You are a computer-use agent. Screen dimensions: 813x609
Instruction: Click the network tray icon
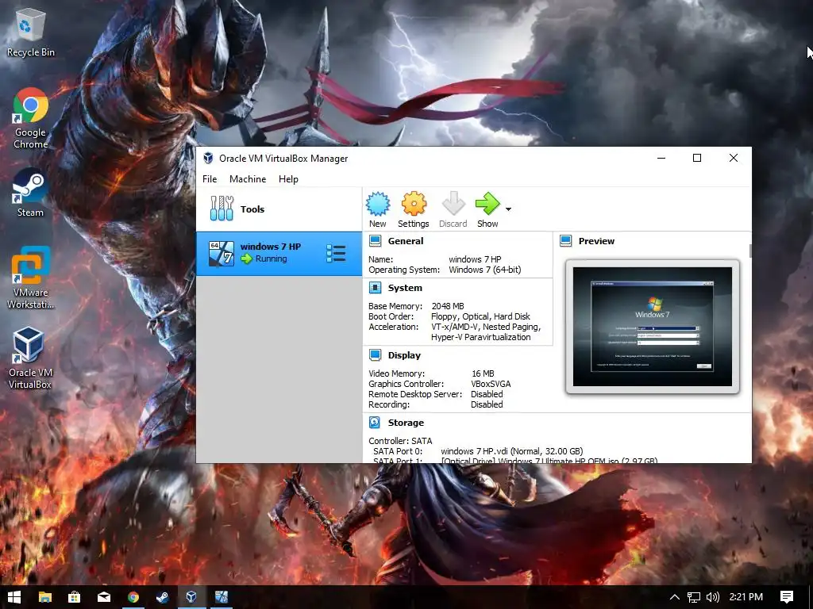(694, 597)
